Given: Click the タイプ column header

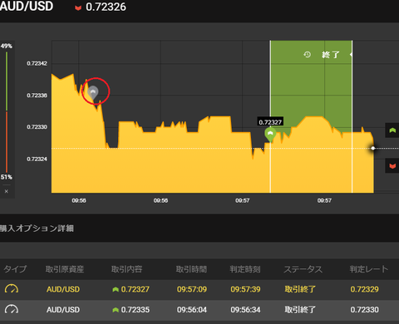Looking at the screenshot, I should coord(15,269).
